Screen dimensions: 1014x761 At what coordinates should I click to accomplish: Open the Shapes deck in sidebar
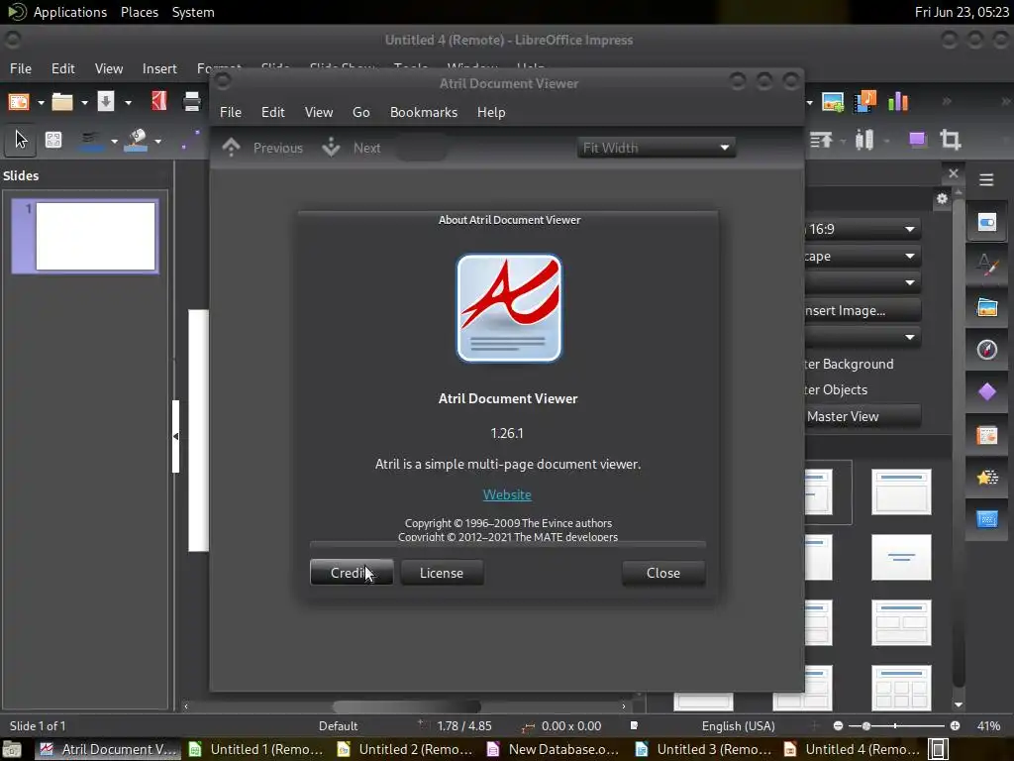click(x=987, y=392)
